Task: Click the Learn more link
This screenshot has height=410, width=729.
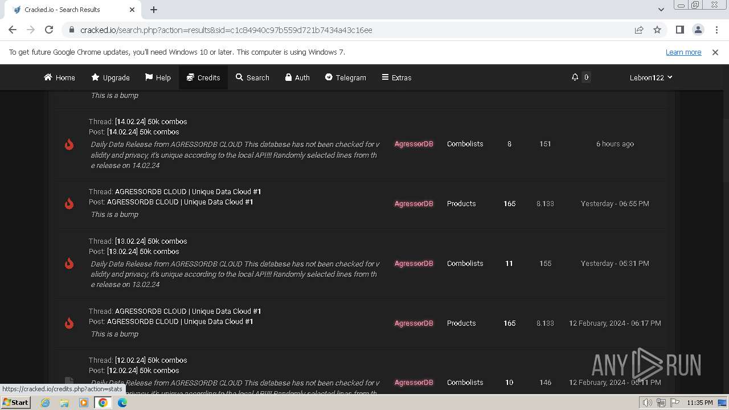Action: (683, 52)
